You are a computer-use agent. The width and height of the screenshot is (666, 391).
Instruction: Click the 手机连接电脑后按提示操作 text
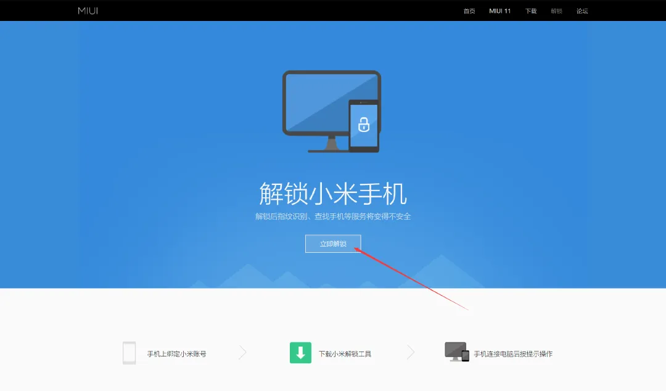[513, 354]
